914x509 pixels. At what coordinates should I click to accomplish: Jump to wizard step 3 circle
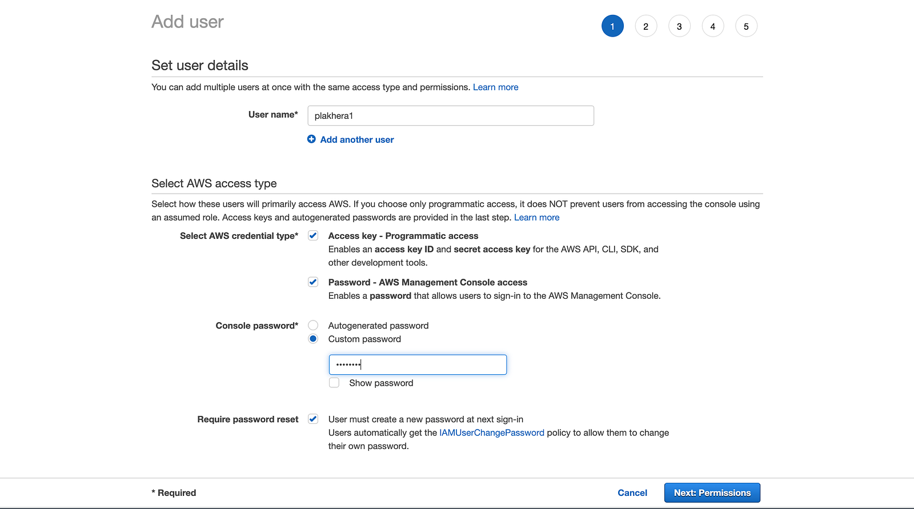coord(679,26)
